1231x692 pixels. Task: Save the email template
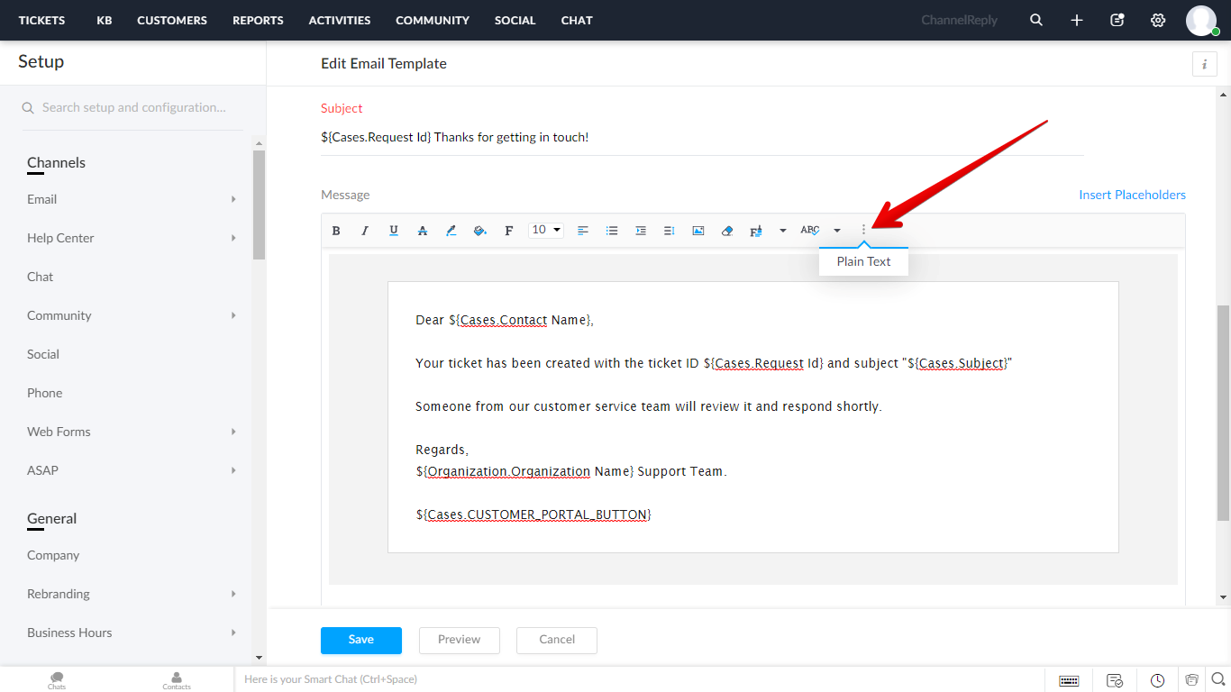pyautogui.click(x=361, y=640)
